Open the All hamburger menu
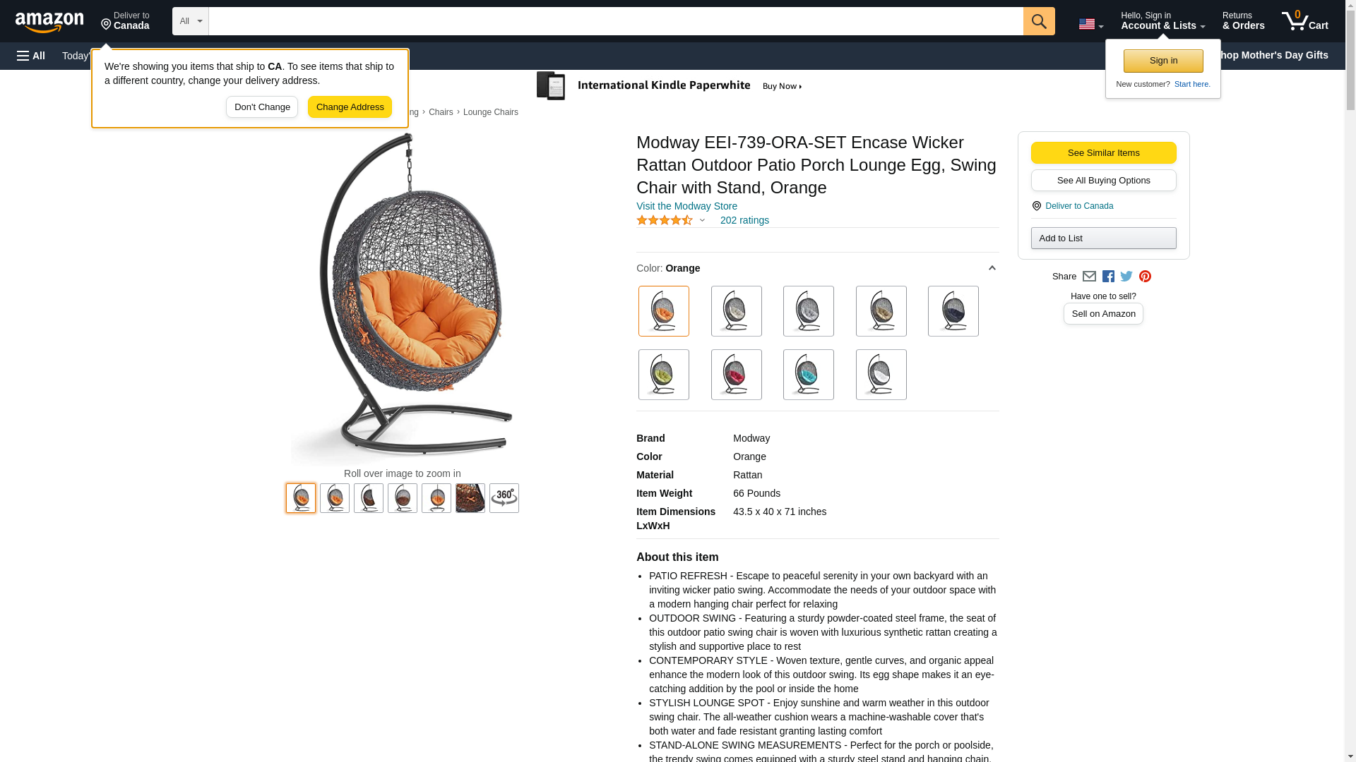The image size is (1356, 762). tap(31, 56)
